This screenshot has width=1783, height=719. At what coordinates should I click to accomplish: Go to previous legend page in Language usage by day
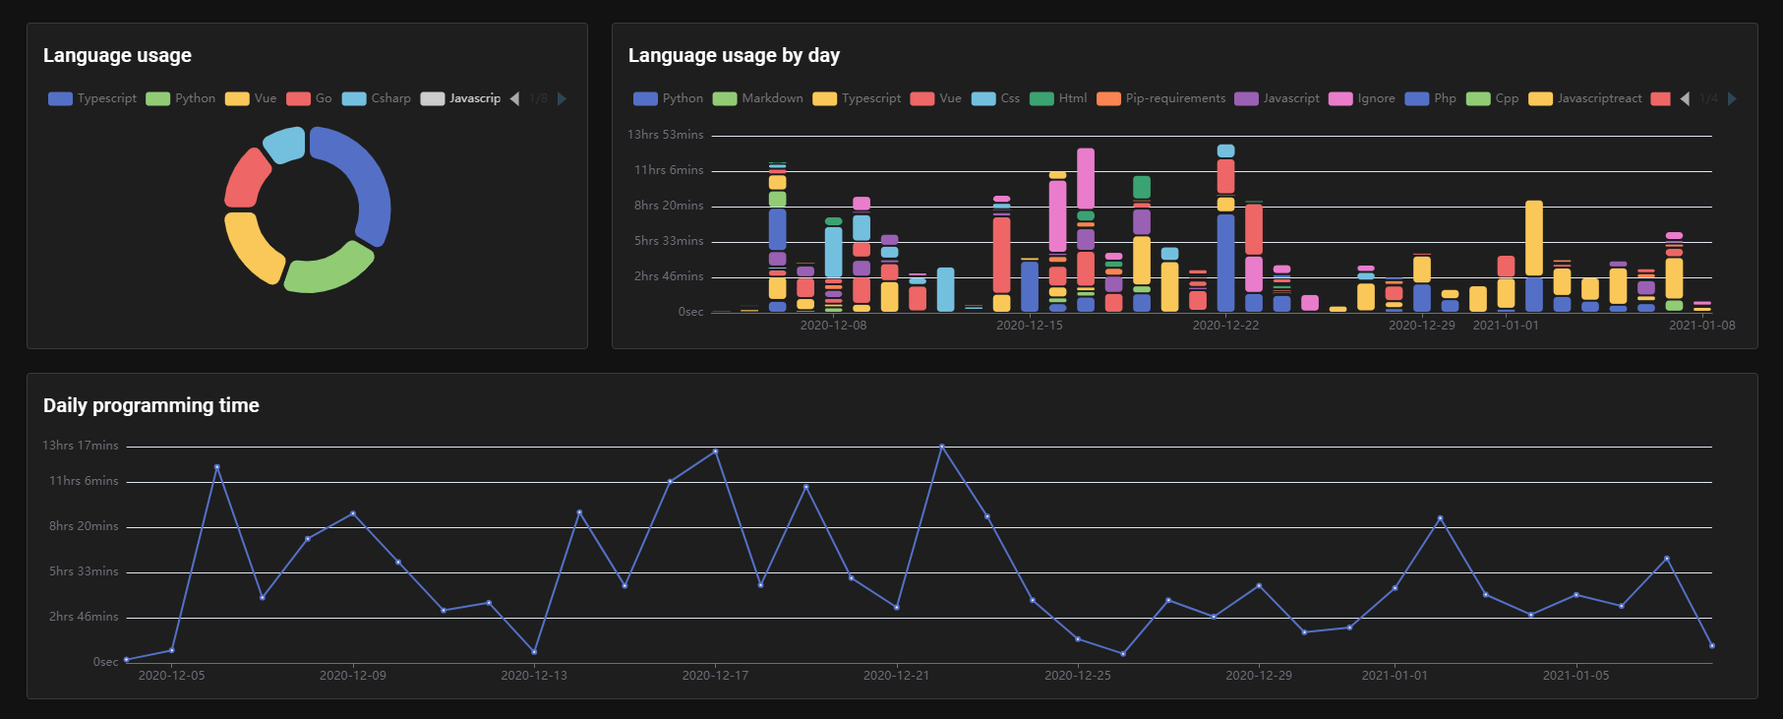click(x=1685, y=98)
